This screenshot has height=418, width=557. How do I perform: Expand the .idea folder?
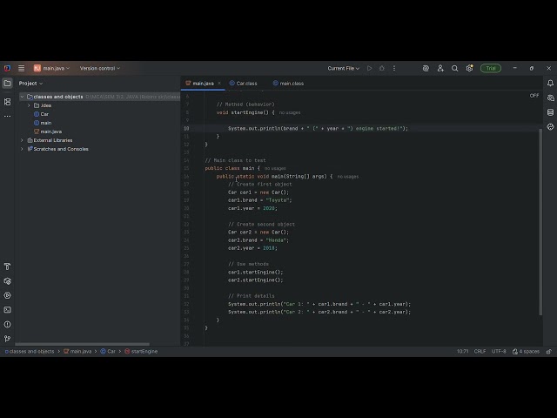click(x=29, y=105)
